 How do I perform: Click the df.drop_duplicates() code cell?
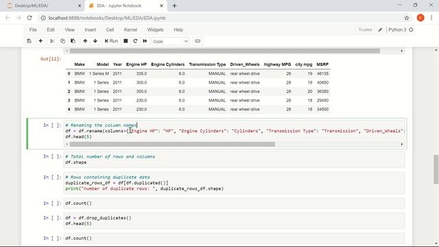click(x=234, y=221)
